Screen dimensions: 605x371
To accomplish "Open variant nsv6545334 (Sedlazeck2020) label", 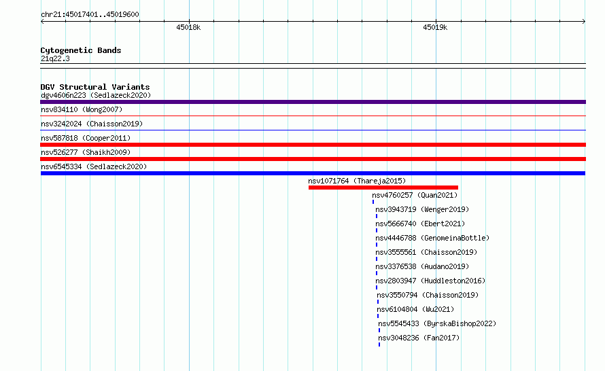I will [94, 166].
